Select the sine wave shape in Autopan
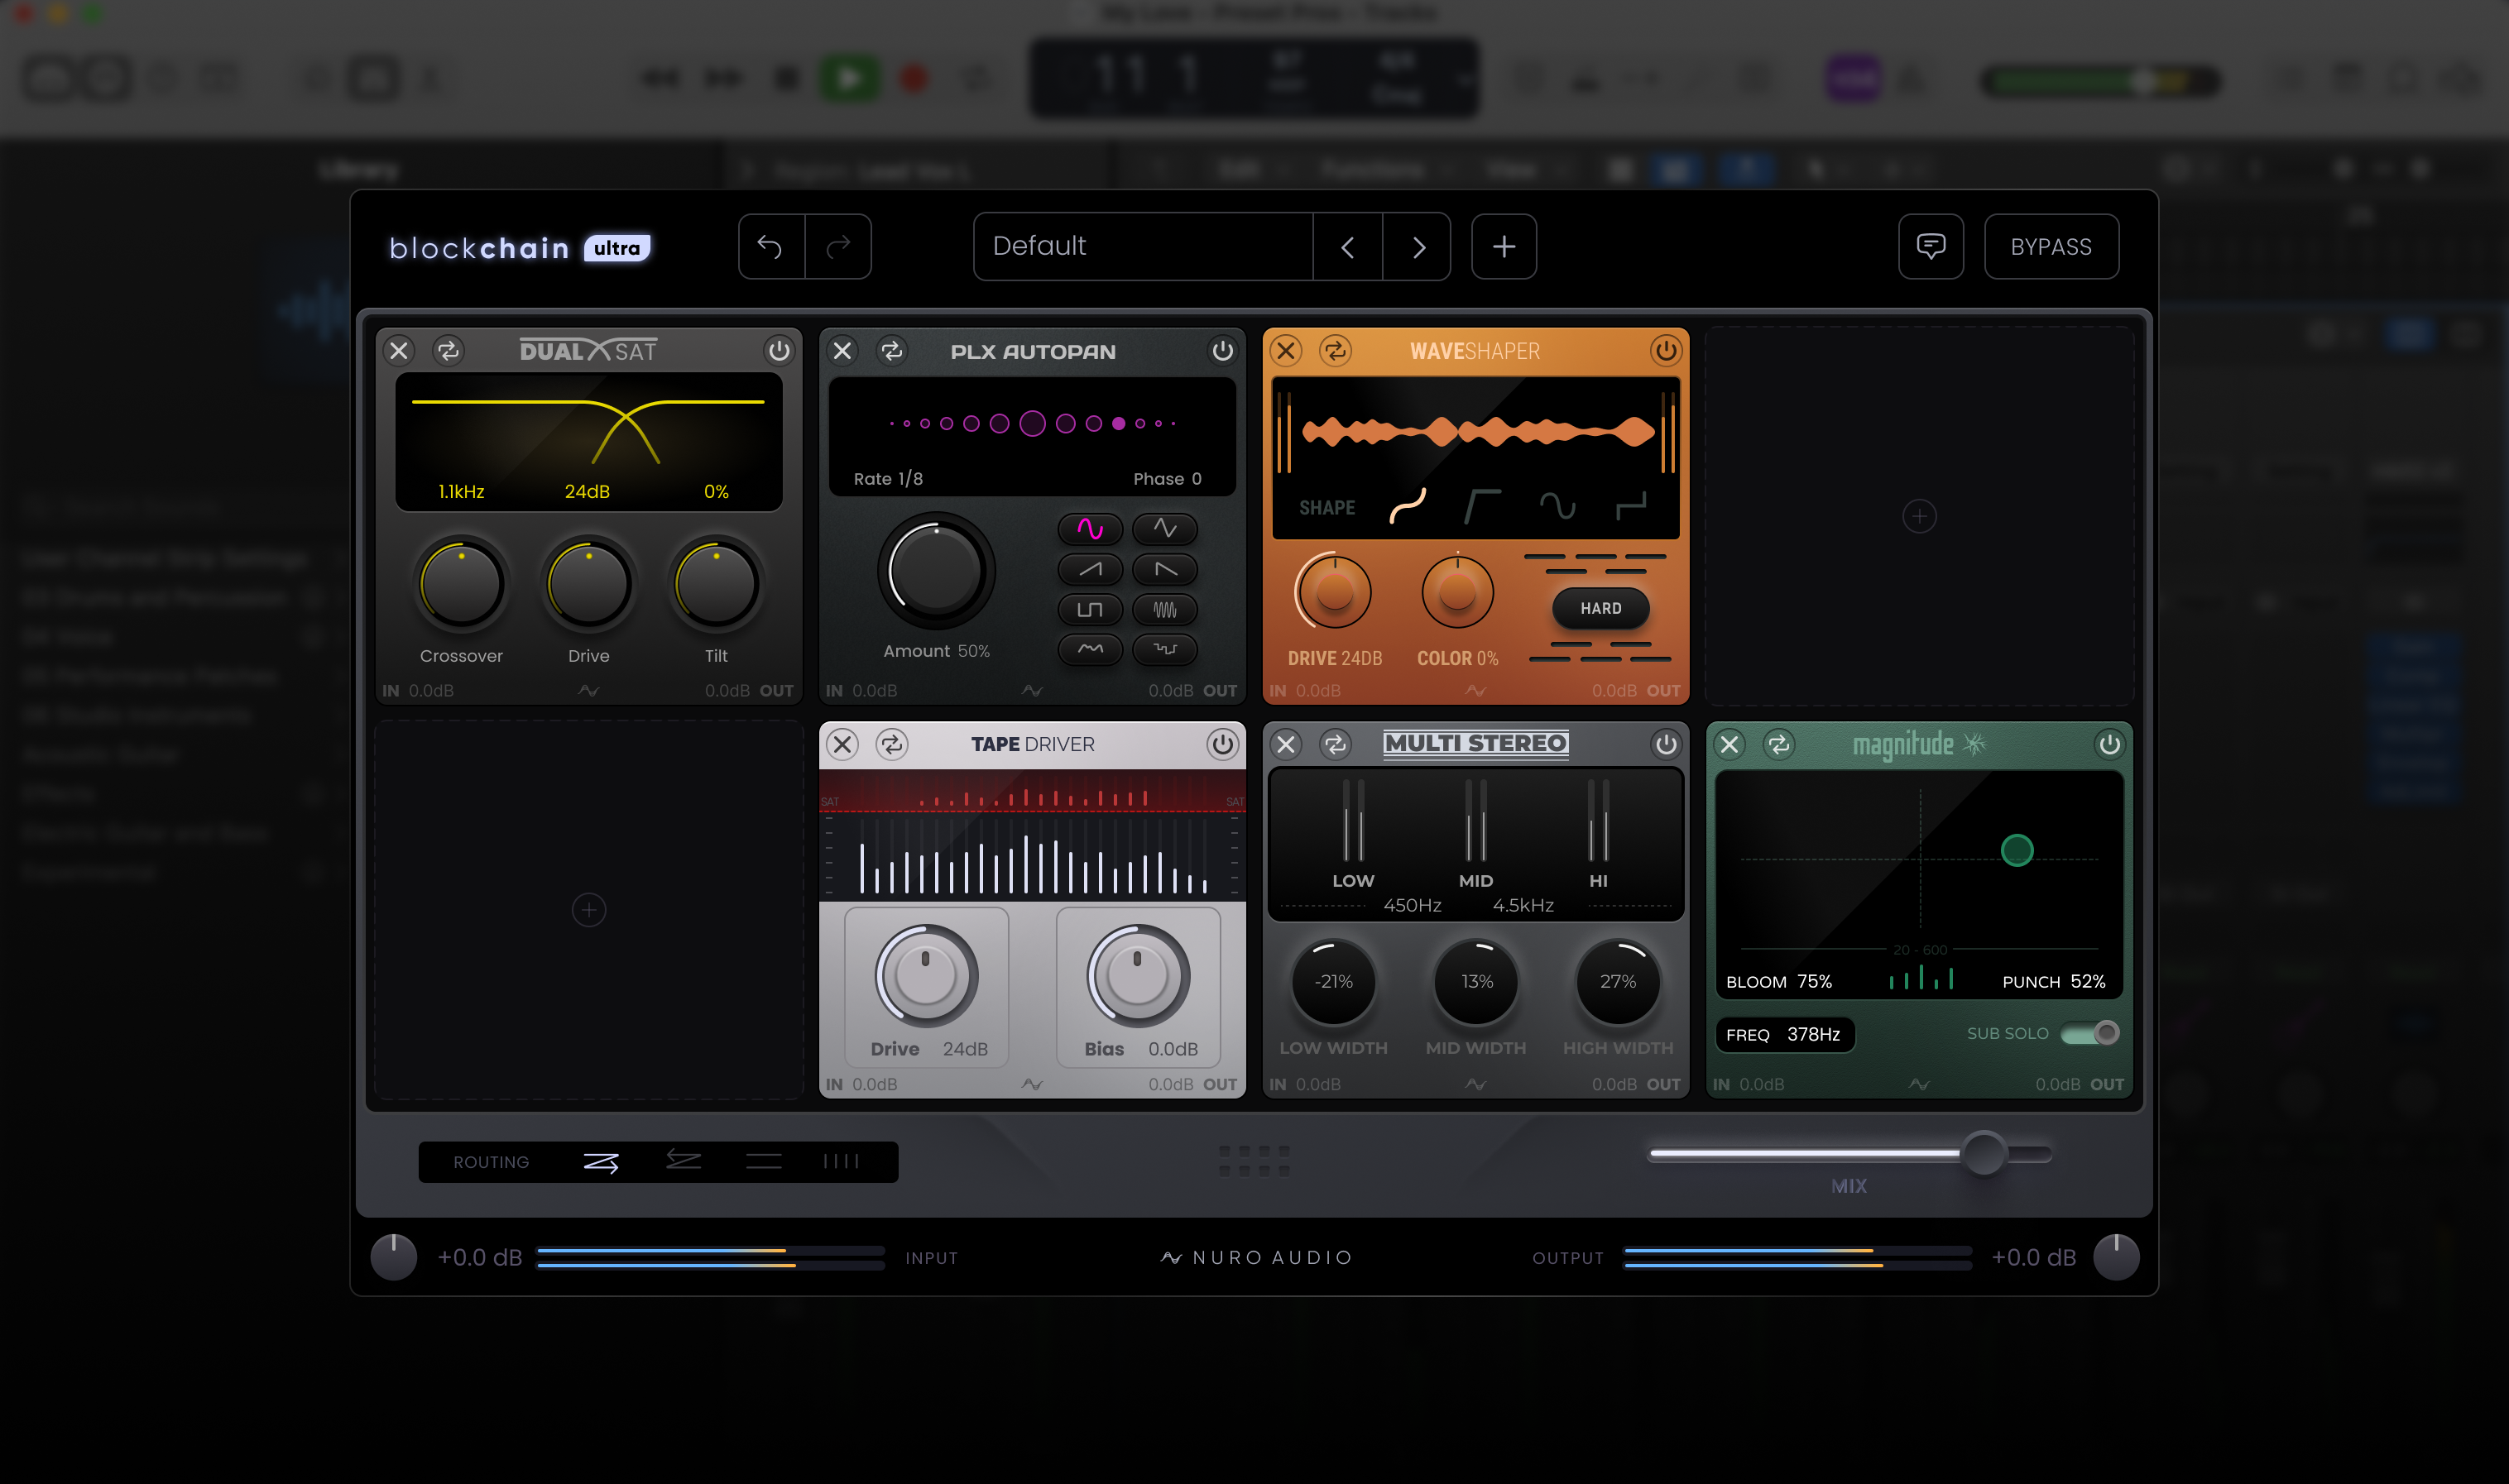Image resolution: width=2509 pixels, height=1484 pixels. click(x=1090, y=528)
